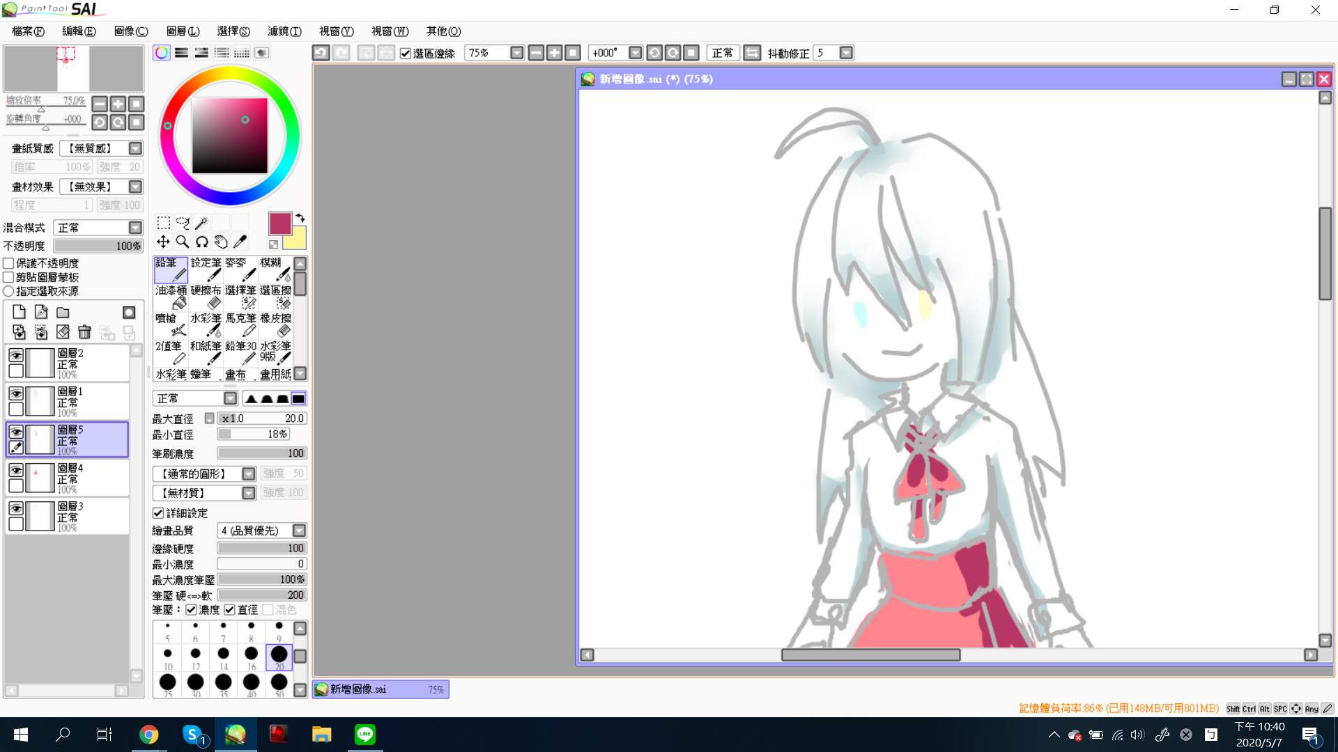Screen dimensions: 1338x752
Task: Select brush size 50 preset
Action: pos(279,685)
